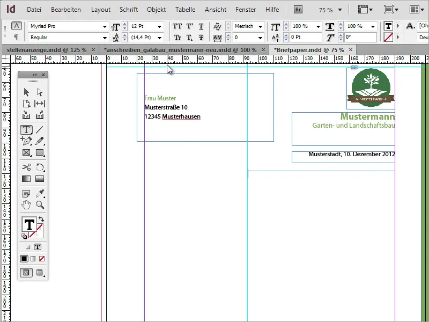The image size is (429, 322).
Task: Toggle Underline formatting
Action: click(201, 26)
